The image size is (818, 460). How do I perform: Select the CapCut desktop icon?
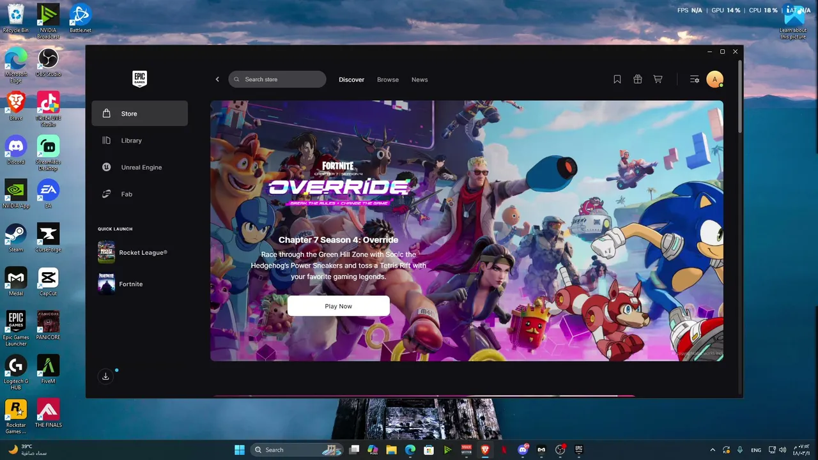pyautogui.click(x=48, y=282)
